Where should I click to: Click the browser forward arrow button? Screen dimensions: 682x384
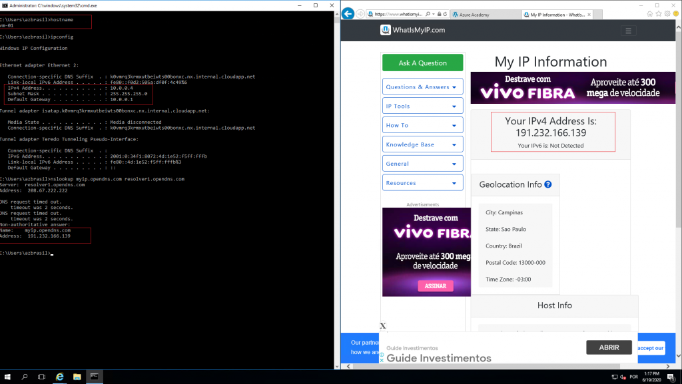coord(360,13)
